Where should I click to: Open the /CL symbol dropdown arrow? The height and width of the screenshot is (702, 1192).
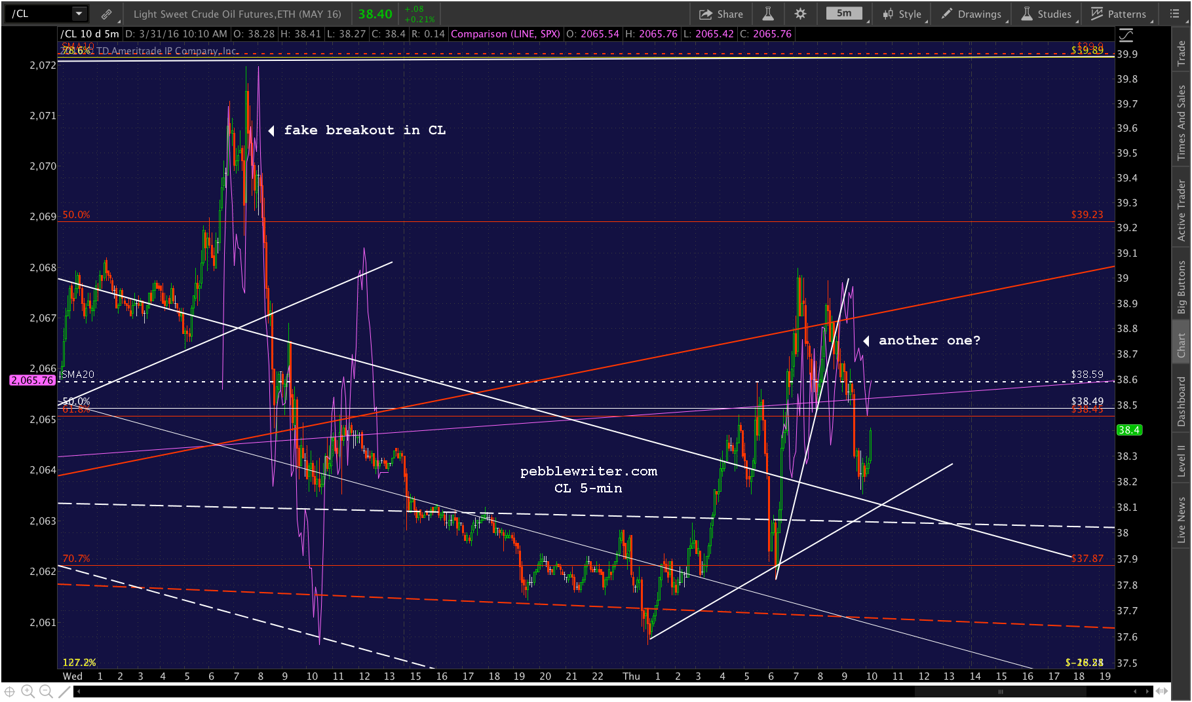[79, 14]
